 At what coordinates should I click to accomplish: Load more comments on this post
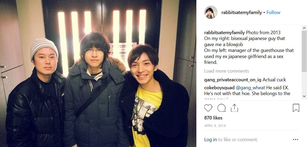coord(227,71)
